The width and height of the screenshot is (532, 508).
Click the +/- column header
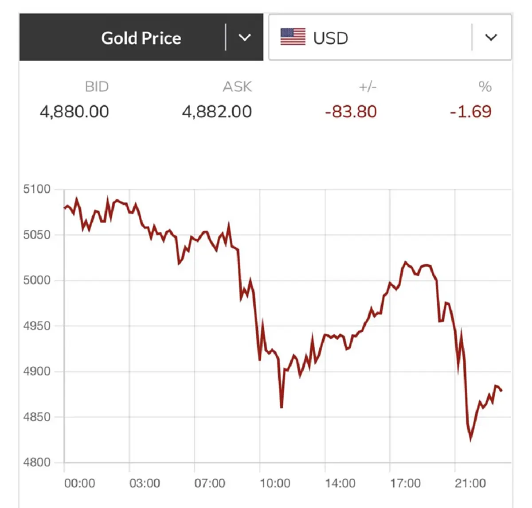pos(368,86)
